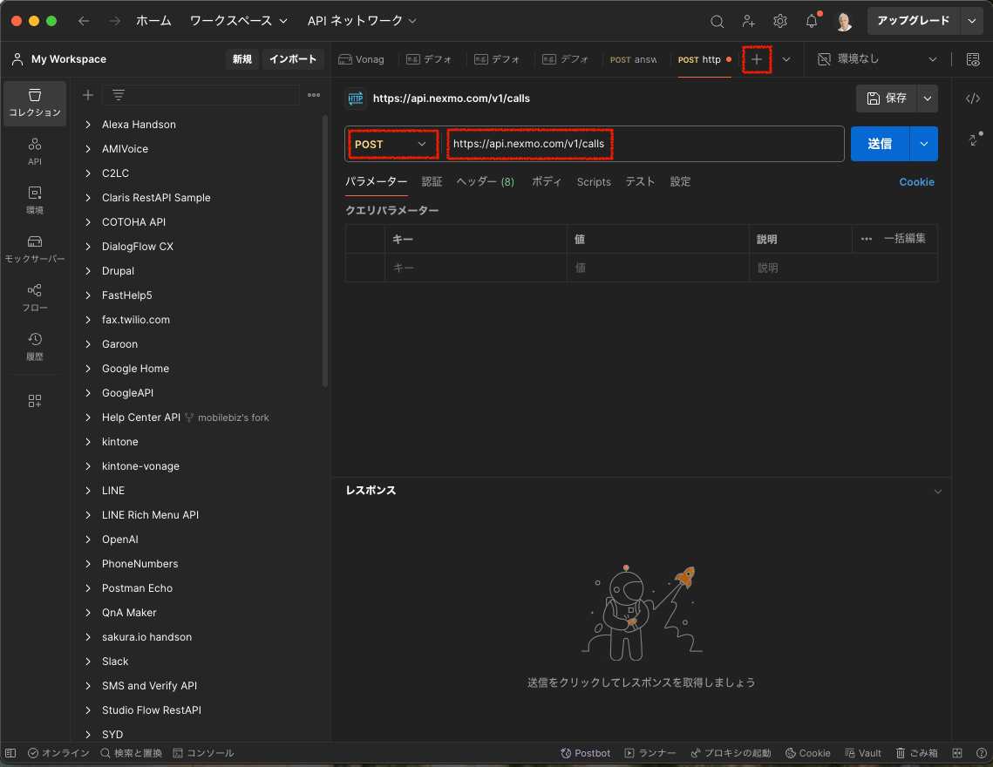Viewport: 993px width, 767px height.
Task: Open the tab list chevron
Action: [786, 59]
